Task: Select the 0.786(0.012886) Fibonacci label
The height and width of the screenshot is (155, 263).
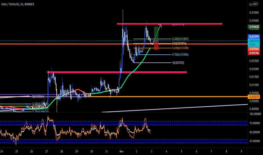Action: (x=180, y=54)
